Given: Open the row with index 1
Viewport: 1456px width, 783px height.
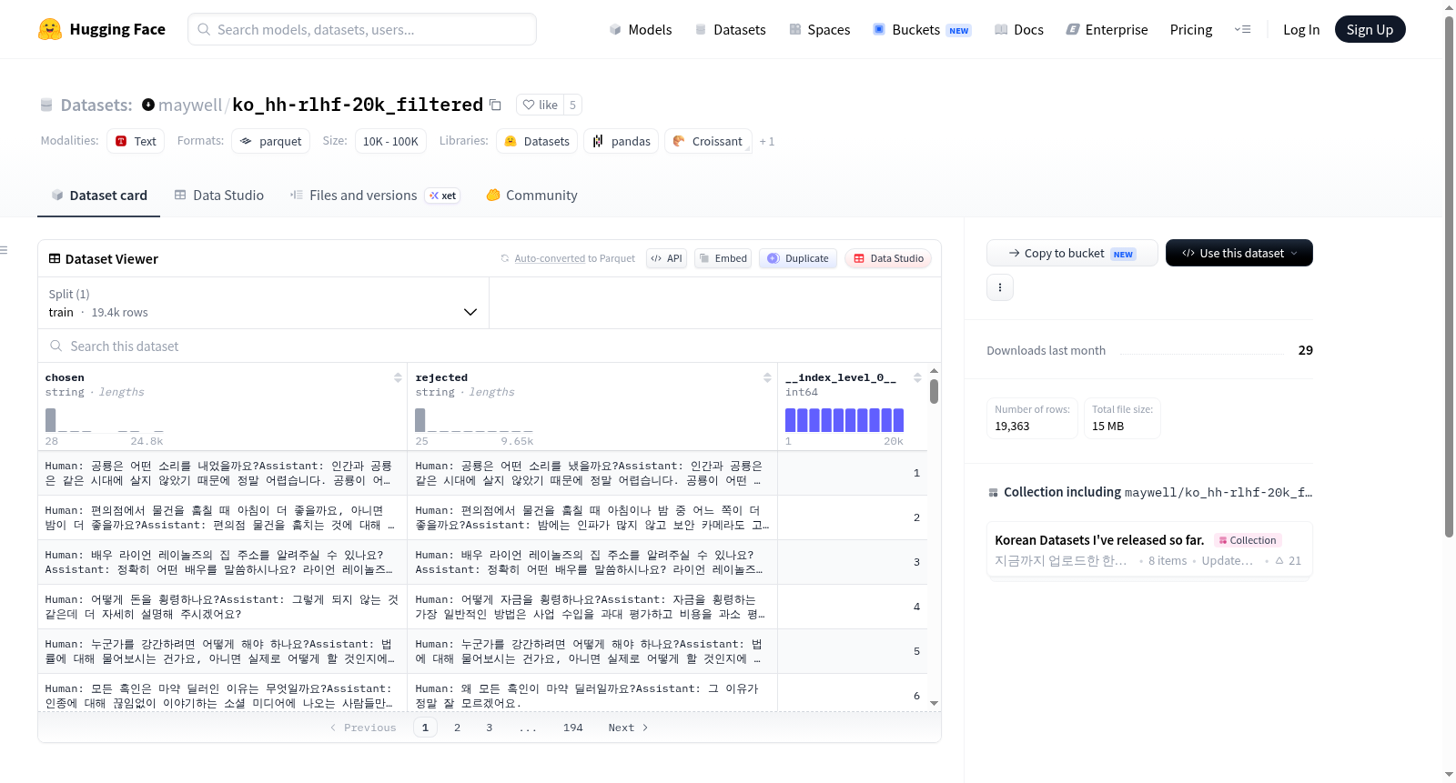Looking at the screenshot, I should point(482,473).
